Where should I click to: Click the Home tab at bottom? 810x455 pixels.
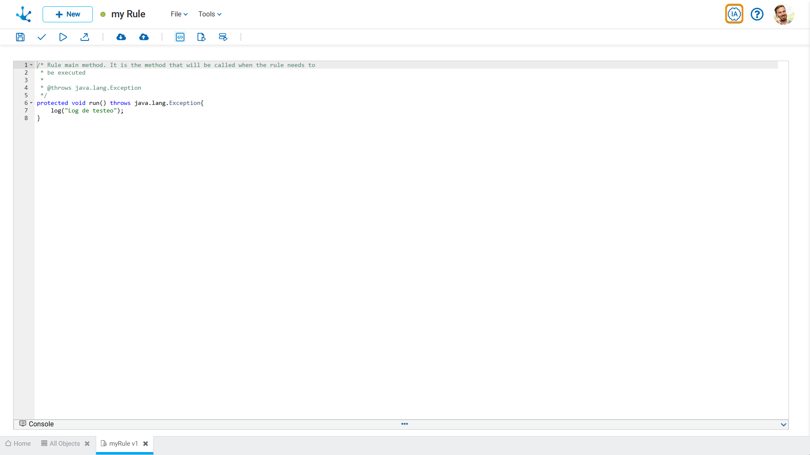coord(18,443)
